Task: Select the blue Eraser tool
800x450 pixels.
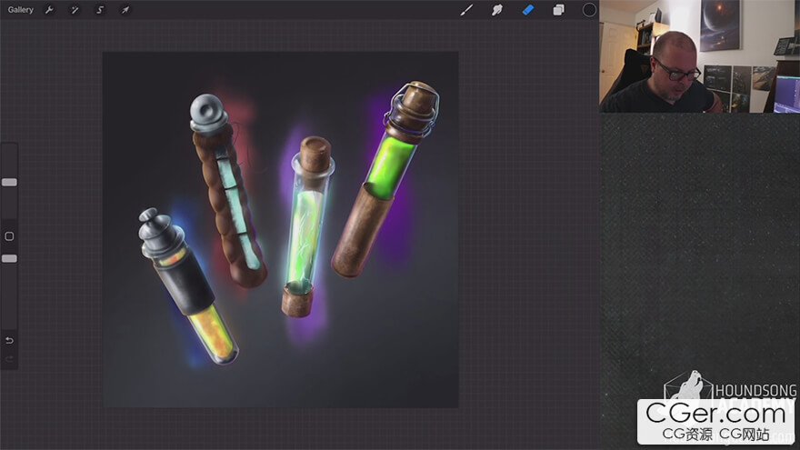Action: (x=528, y=10)
